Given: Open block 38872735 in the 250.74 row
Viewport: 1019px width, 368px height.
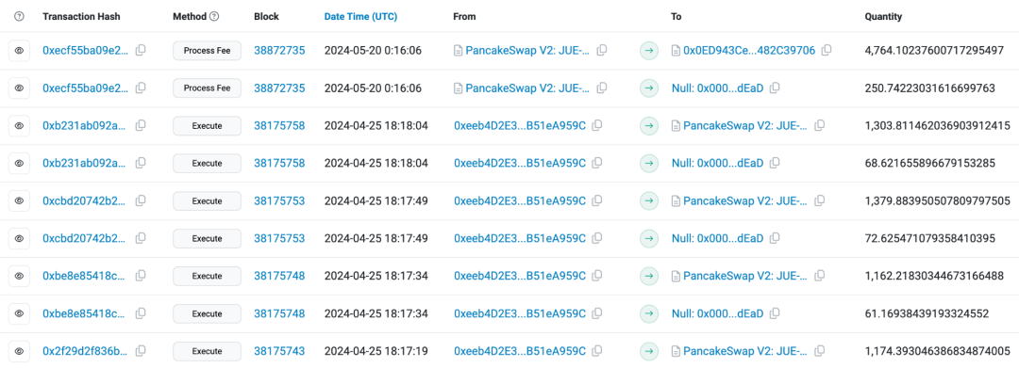Looking at the screenshot, I should pos(279,88).
